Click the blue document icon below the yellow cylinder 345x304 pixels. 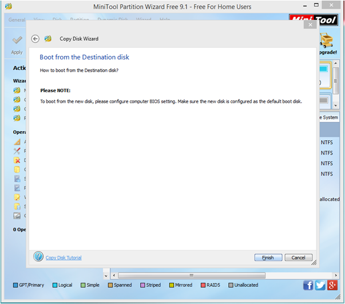click(17, 179)
